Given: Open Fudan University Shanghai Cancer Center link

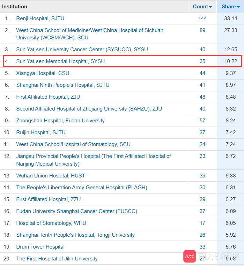Looking at the screenshot, I should pyautogui.click(x=76, y=211).
